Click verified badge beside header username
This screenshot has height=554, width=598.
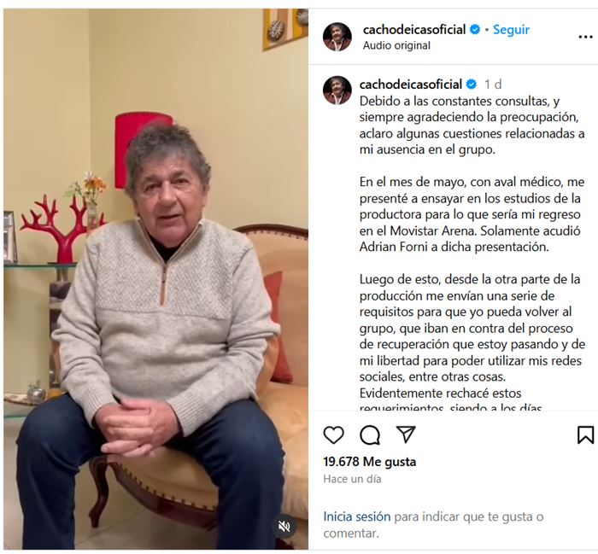pos(475,29)
